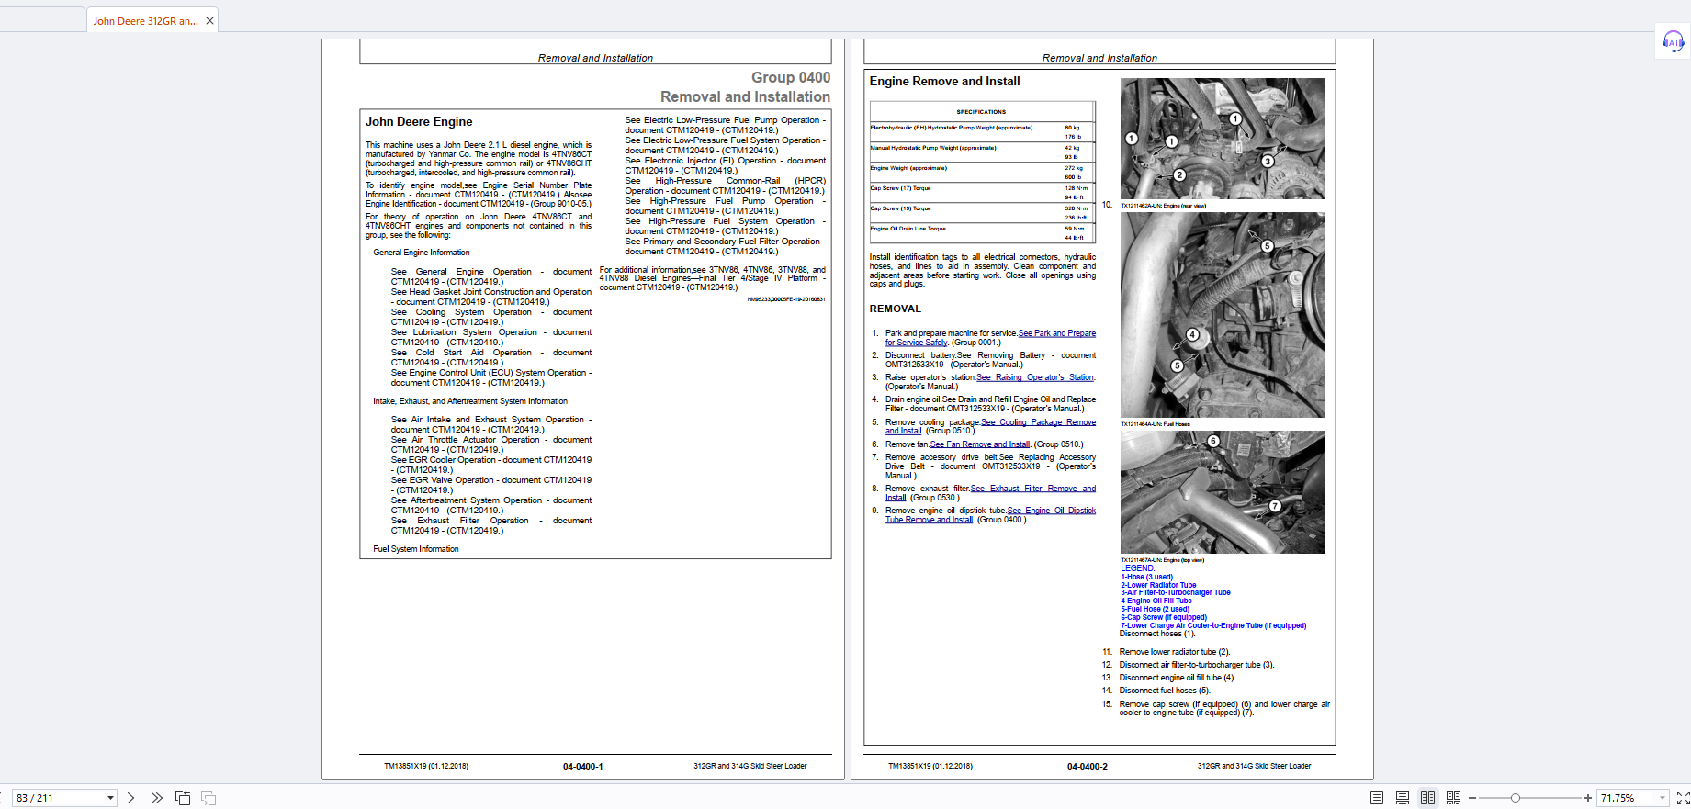The width and height of the screenshot is (1691, 809).
Task: Click the go to previous view icon
Action: click(x=183, y=798)
